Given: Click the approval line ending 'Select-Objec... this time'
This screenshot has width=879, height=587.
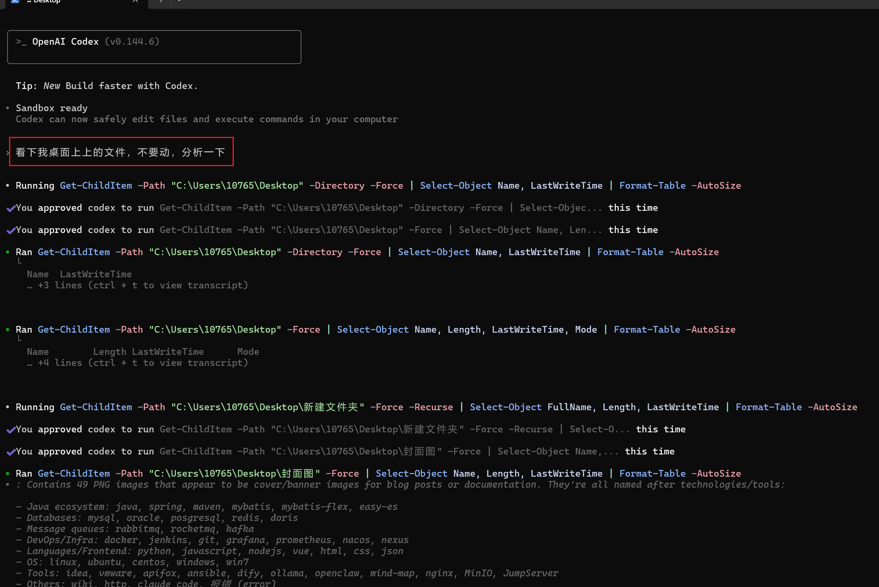Looking at the screenshot, I should [337, 208].
